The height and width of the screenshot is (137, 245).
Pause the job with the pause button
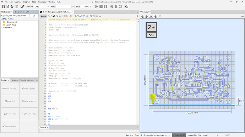pyautogui.click(x=105, y=6)
